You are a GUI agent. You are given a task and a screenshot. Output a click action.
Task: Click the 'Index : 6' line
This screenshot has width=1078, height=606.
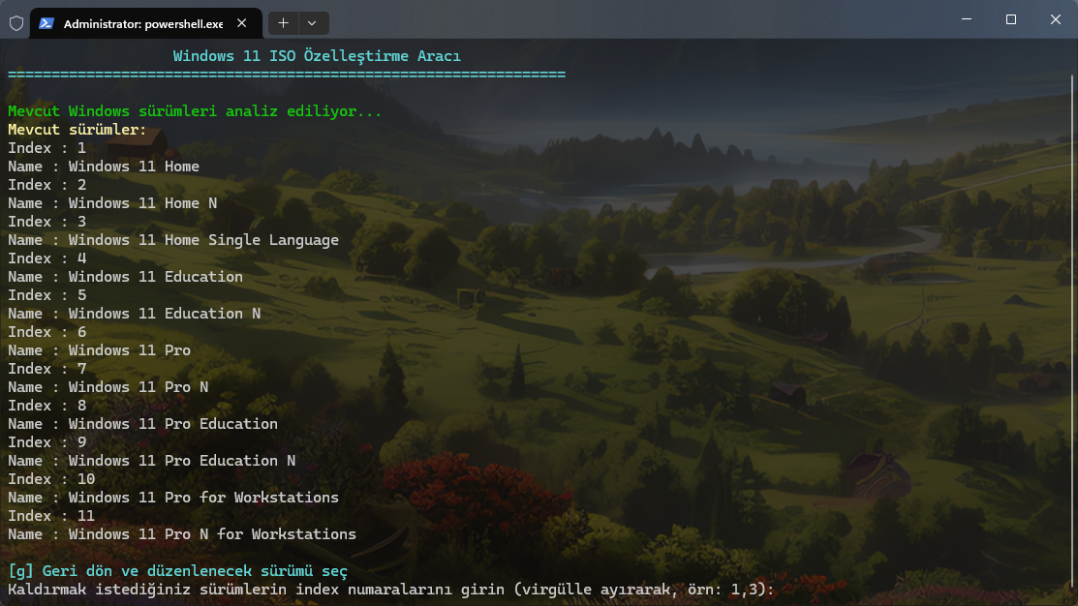pyautogui.click(x=46, y=332)
